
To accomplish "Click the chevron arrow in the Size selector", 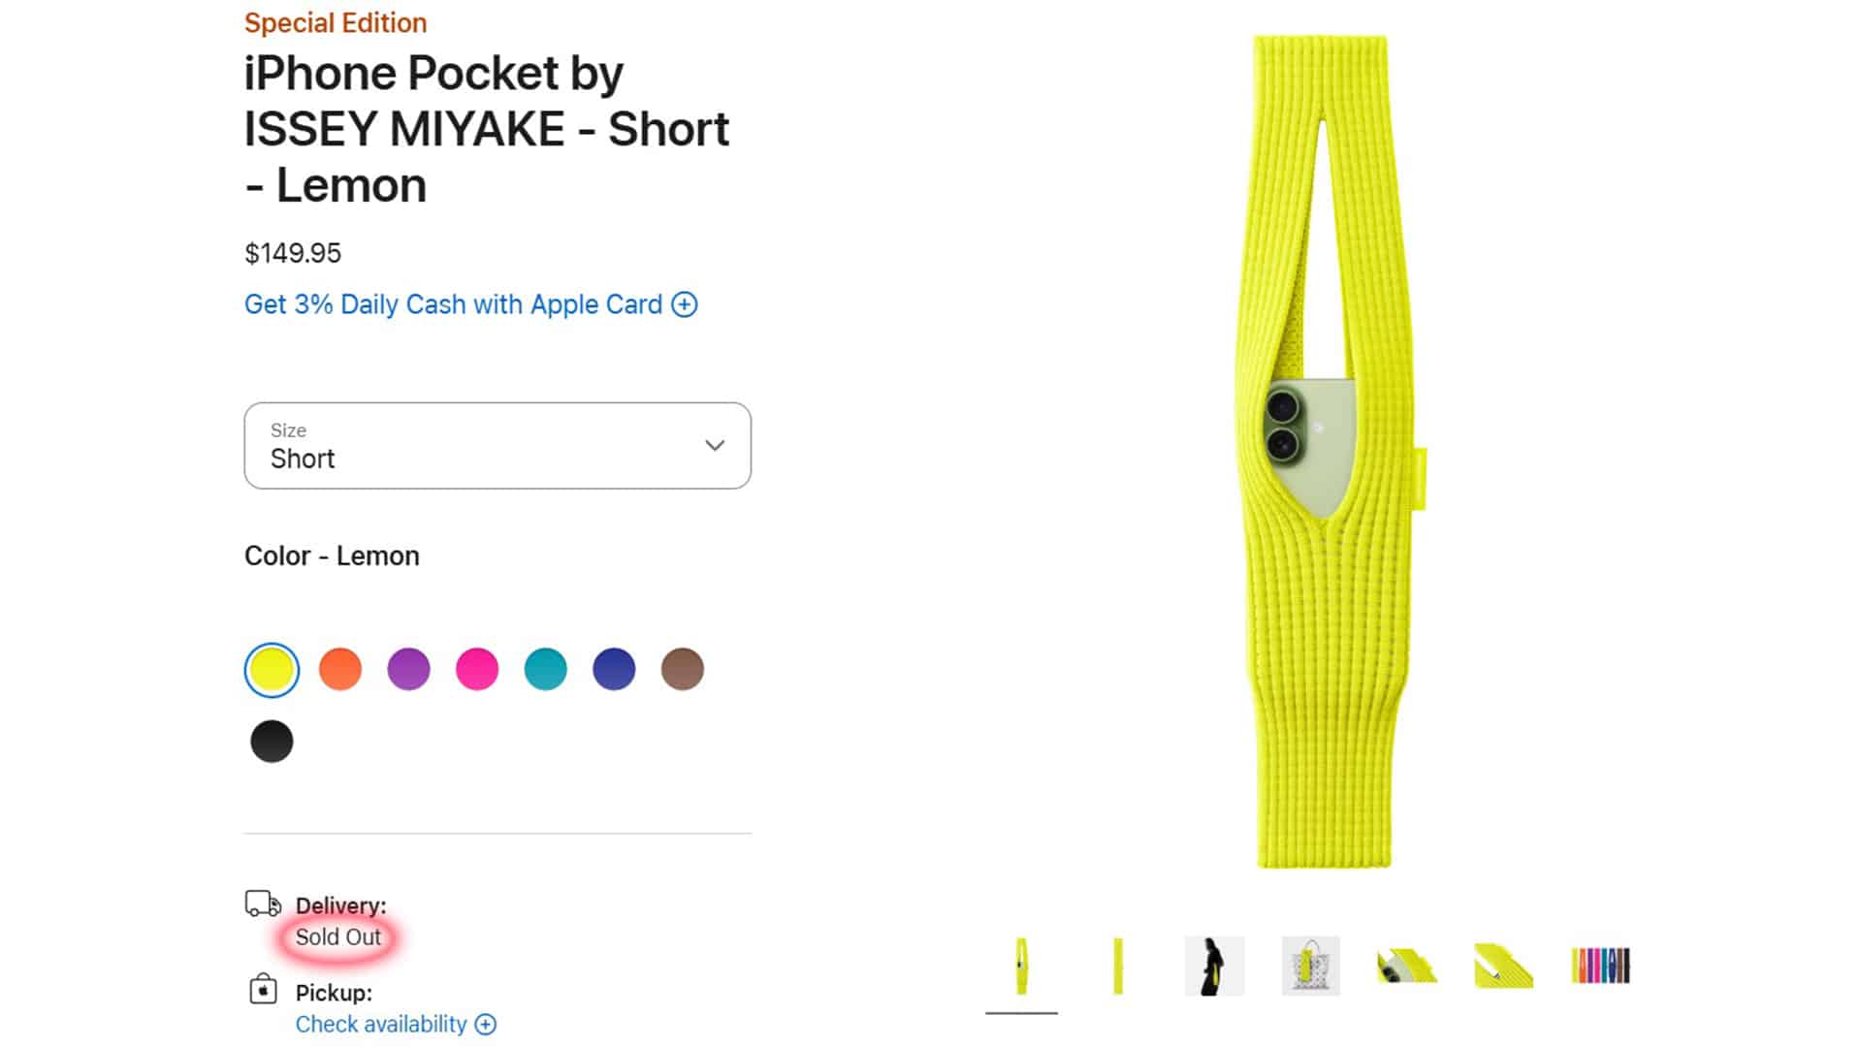I will coord(715,446).
